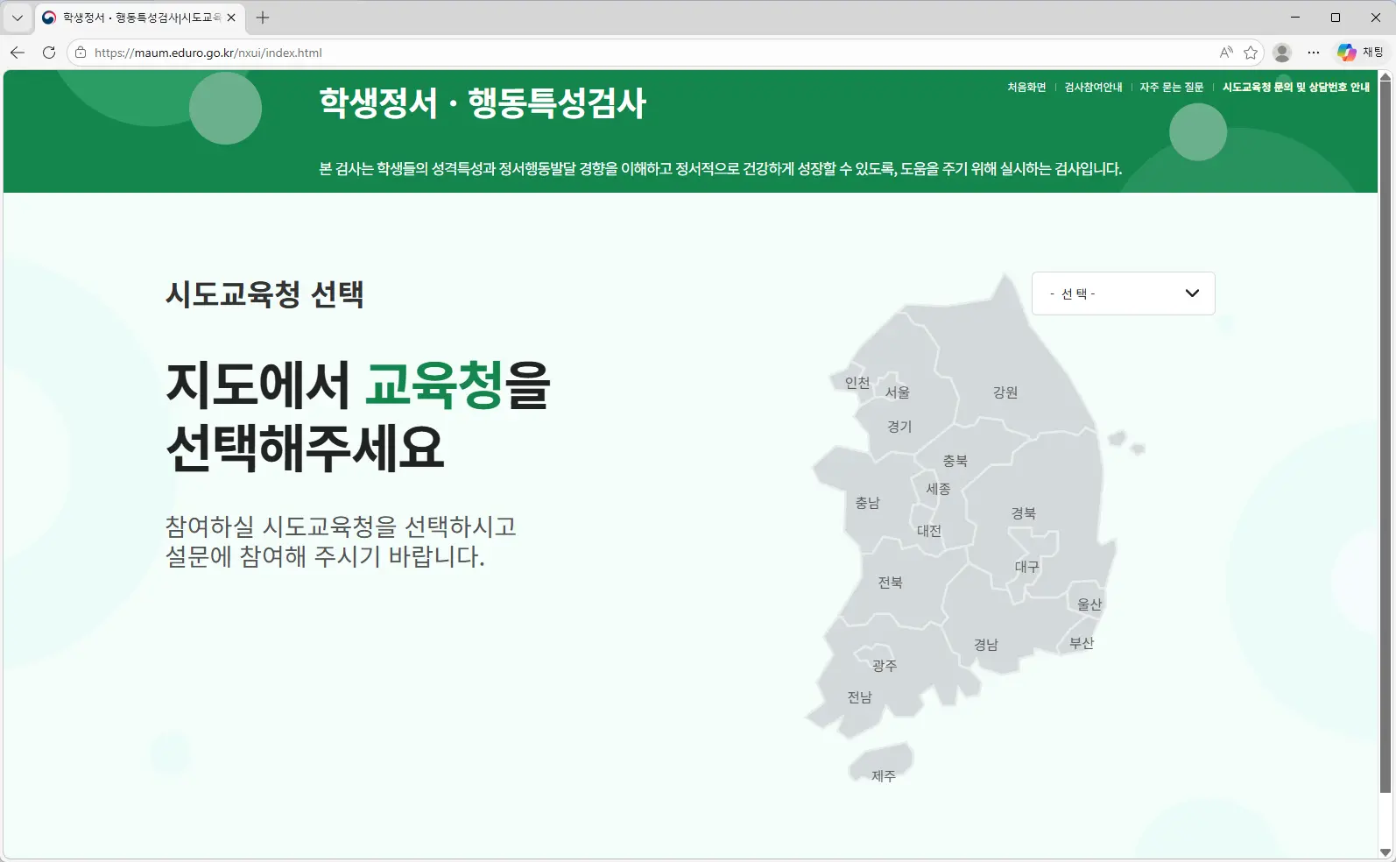
Task: Open the browser profile avatar
Action: (1282, 53)
